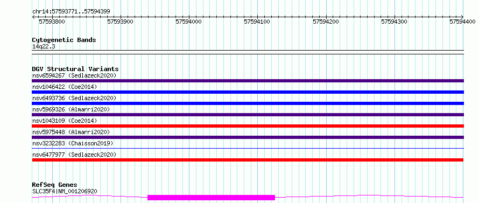This screenshot has width=479, height=203.
Task: Click the thin blue line for nsv3232283
Action: pos(248,148)
